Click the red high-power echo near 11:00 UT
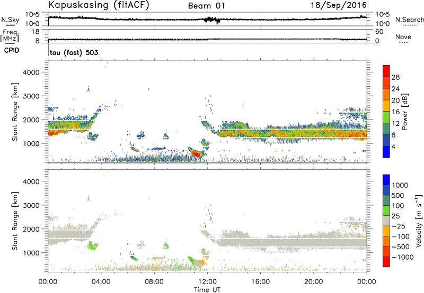 tap(197, 154)
